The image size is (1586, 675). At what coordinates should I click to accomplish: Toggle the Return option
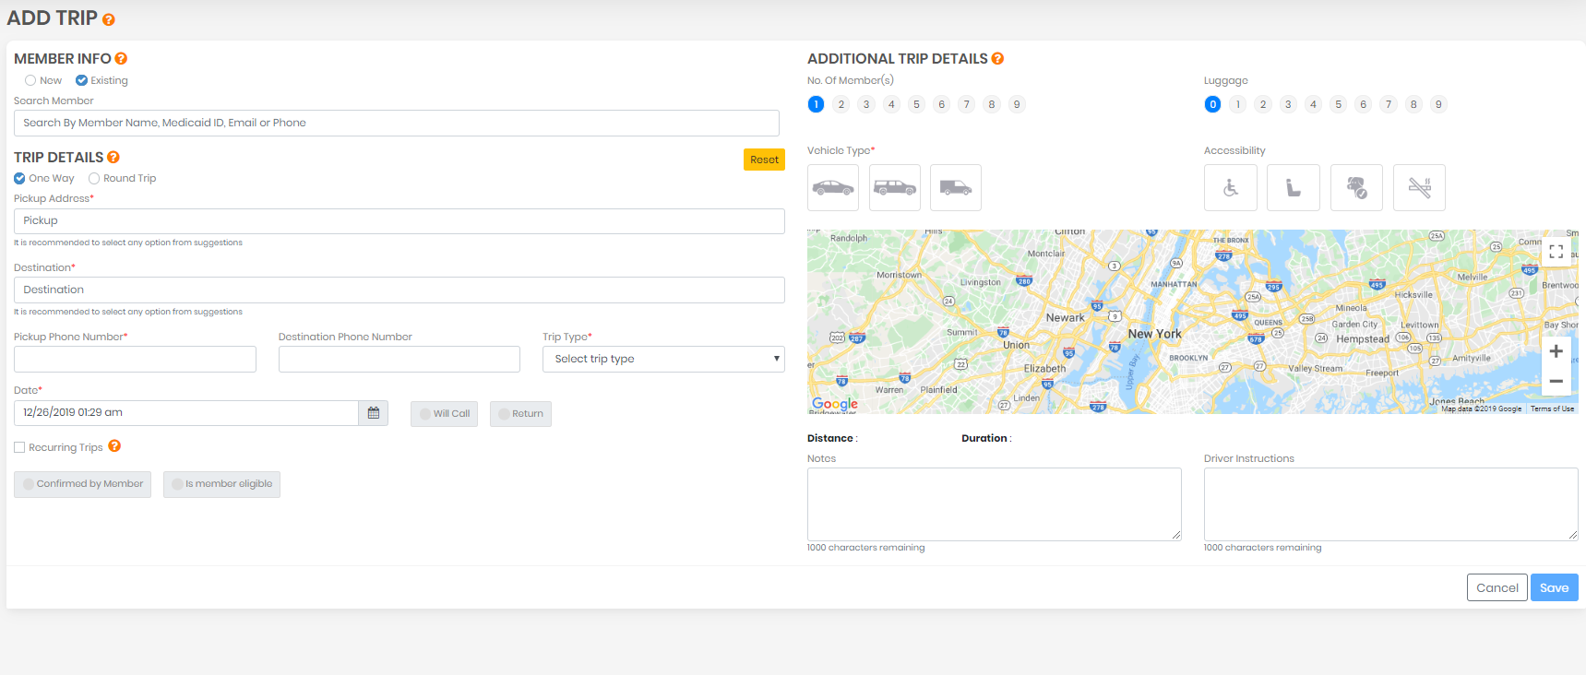(x=520, y=414)
